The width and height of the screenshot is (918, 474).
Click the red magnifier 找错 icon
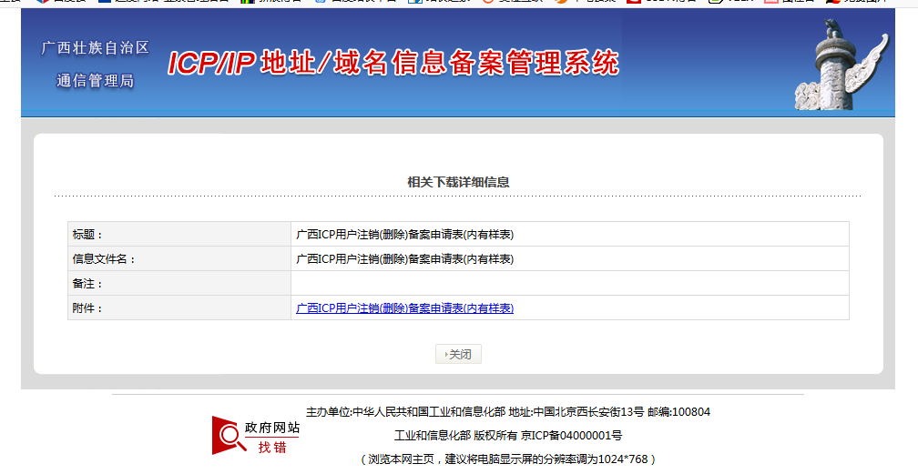pos(226,435)
